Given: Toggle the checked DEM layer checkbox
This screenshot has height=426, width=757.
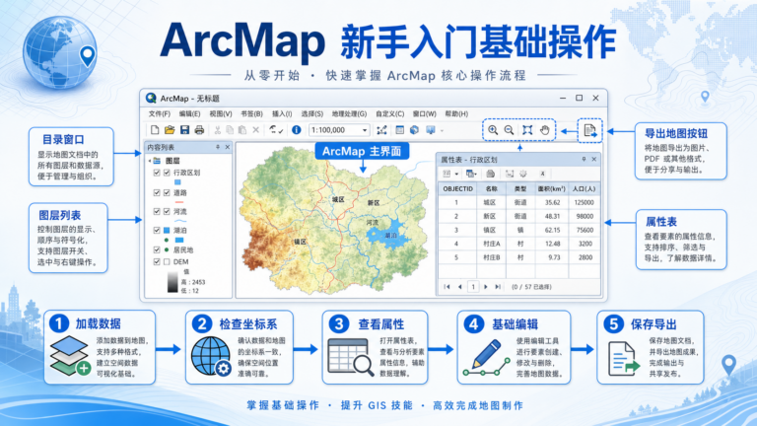Looking at the screenshot, I should coord(157,261).
